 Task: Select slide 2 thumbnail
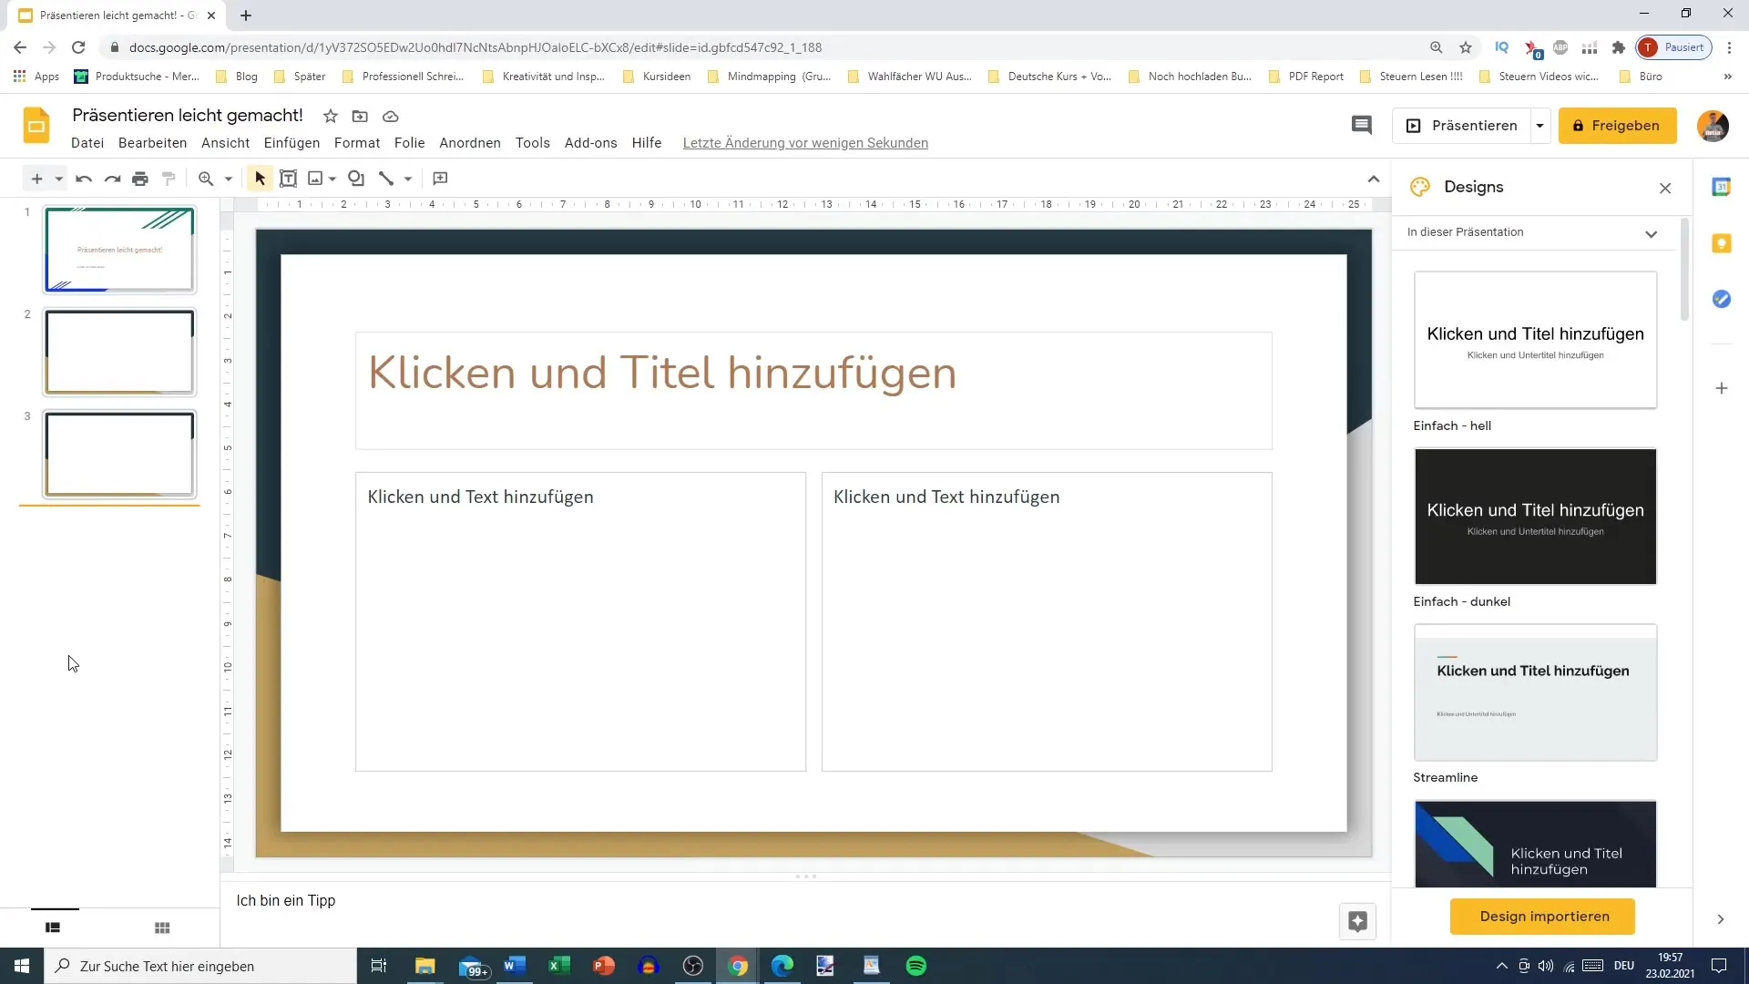119,352
